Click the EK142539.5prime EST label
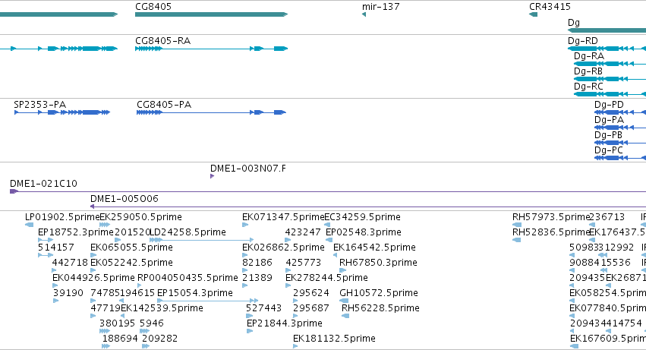 tap(162, 309)
